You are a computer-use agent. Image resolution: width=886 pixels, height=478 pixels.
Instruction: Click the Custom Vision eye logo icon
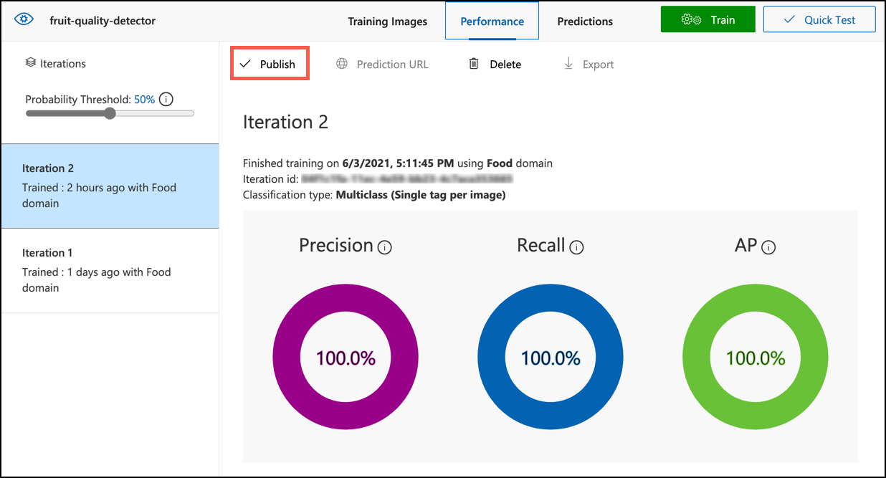pyautogui.click(x=23, y=19)
